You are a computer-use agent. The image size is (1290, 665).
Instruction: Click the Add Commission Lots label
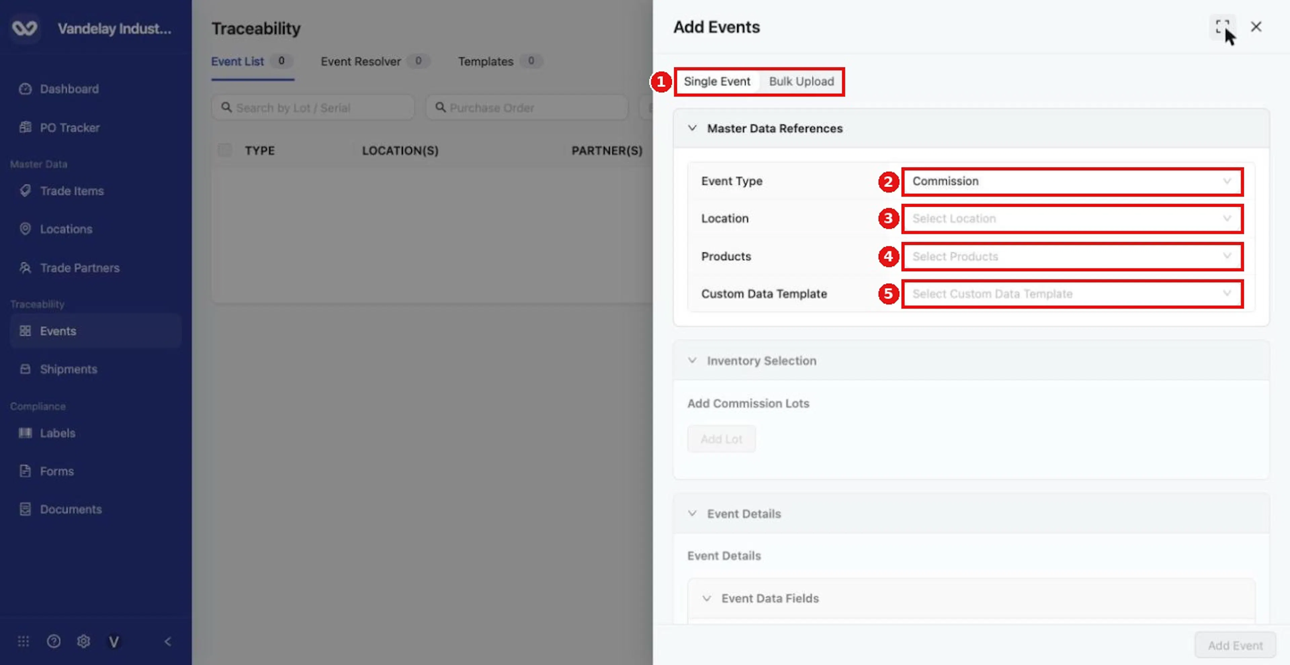pyautogui.click(x=748, y=403)
